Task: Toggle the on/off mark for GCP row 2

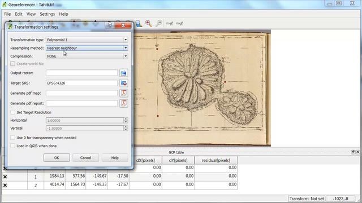Action: (5, 186)
